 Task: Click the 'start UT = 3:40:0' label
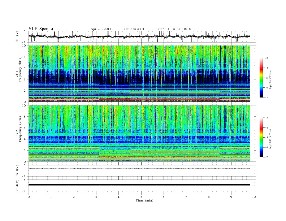coord(174,29)
